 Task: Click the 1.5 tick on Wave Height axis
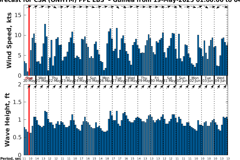(17, 102)
